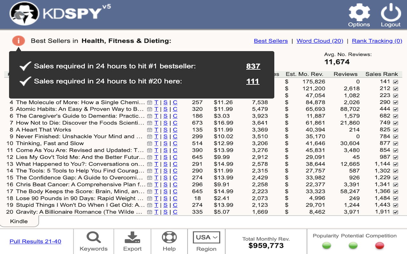Open the Rank Tracking view
The width and height of the screenshot is (407, 254).
click(x=377, y=41)
